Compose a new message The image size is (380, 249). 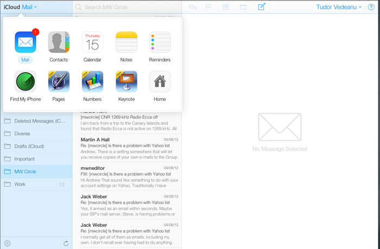tap(262, 7)
